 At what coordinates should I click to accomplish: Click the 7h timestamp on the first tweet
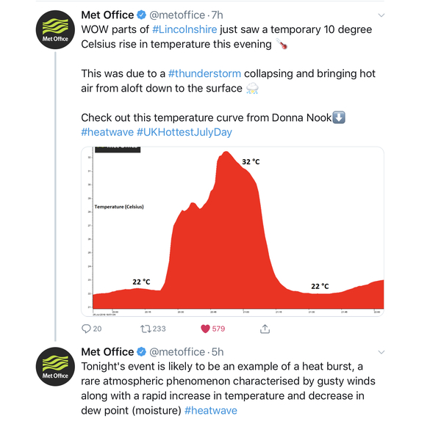[219, 15]
